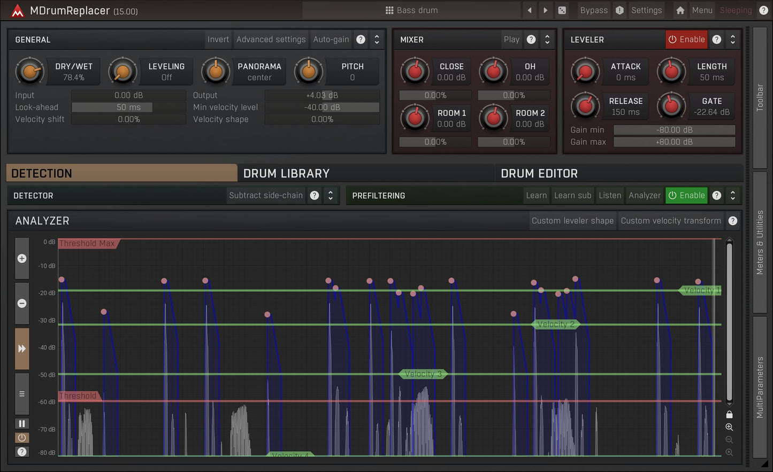Toggle the Leveler Enable button

686,40
